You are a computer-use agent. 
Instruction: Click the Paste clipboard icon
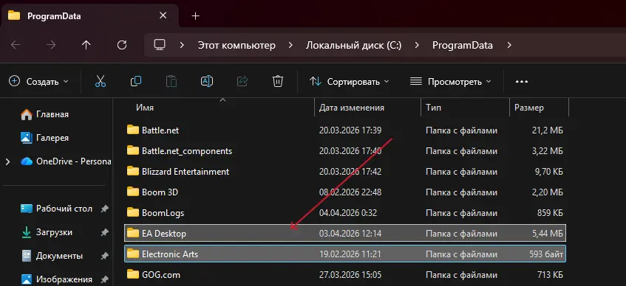(171, 82)
